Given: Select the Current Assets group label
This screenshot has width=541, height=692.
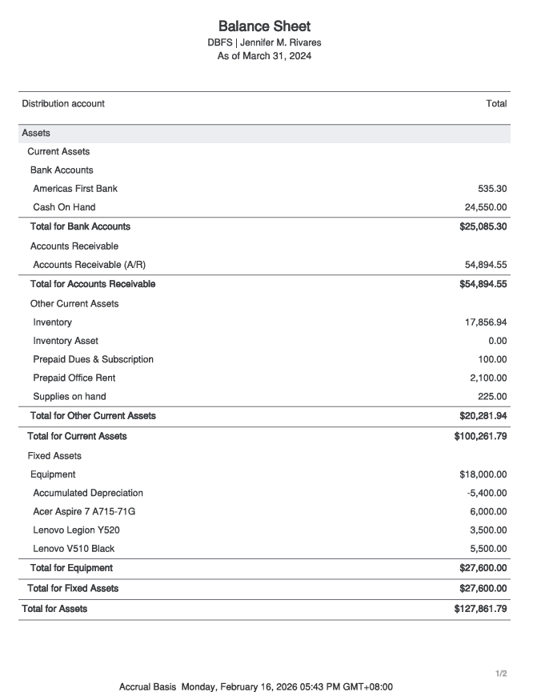Looking at the screenshot, I should 58,151.
